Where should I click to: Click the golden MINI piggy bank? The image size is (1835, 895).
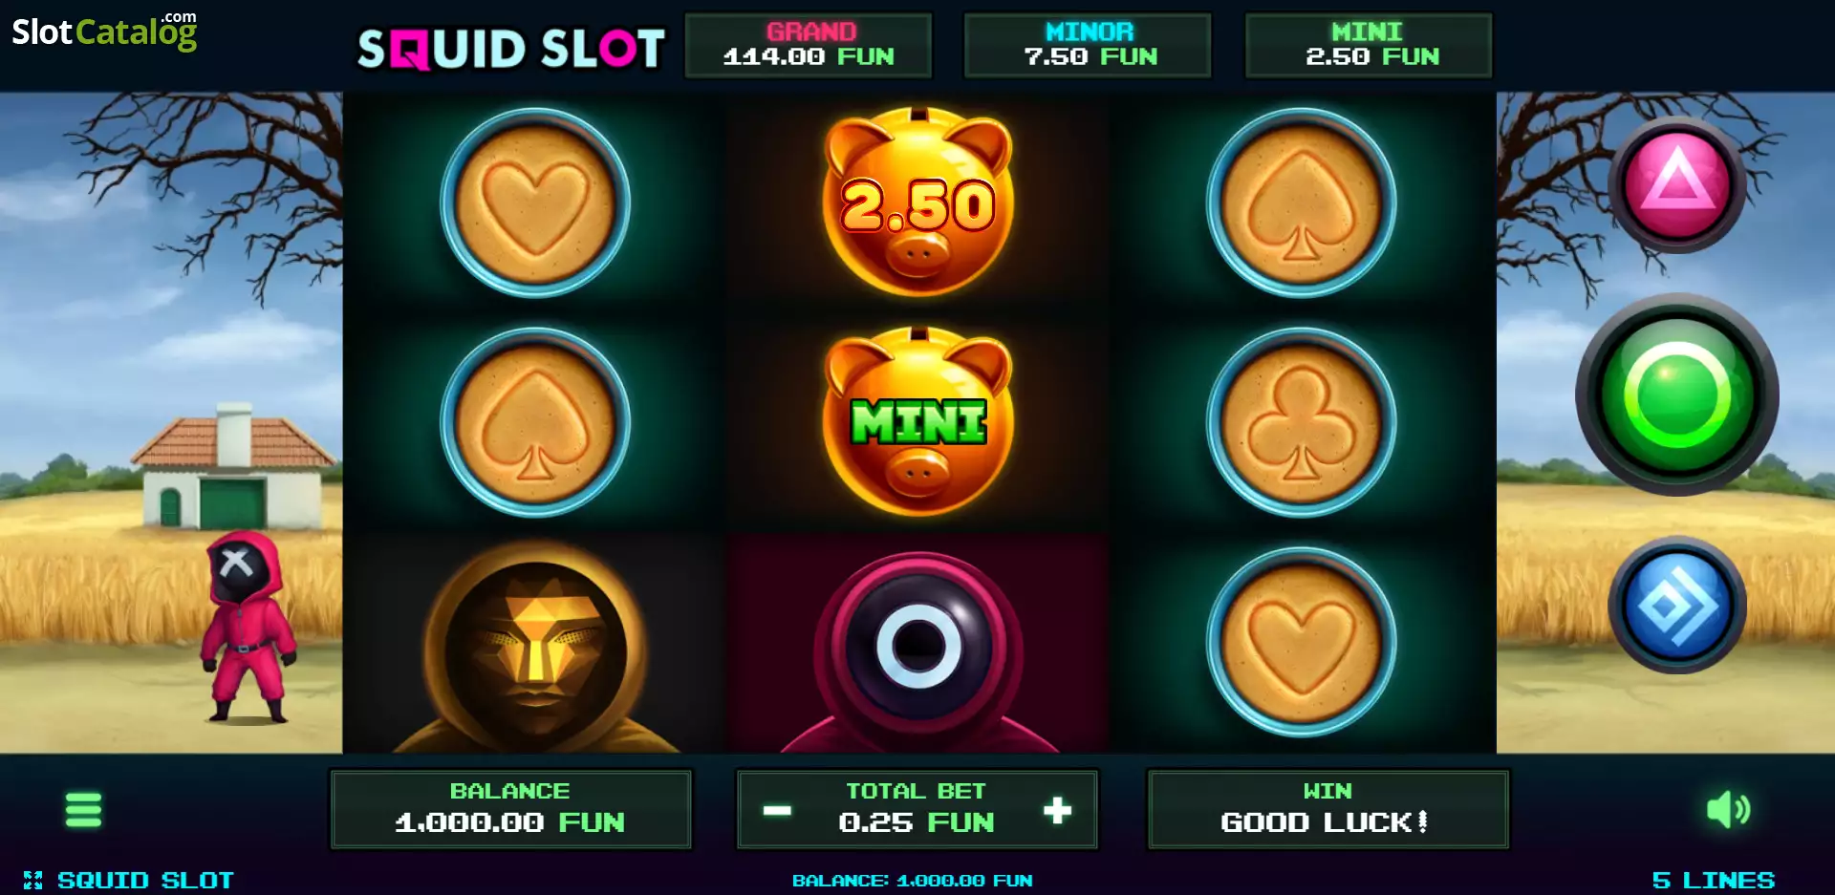[x=918, y=421]
